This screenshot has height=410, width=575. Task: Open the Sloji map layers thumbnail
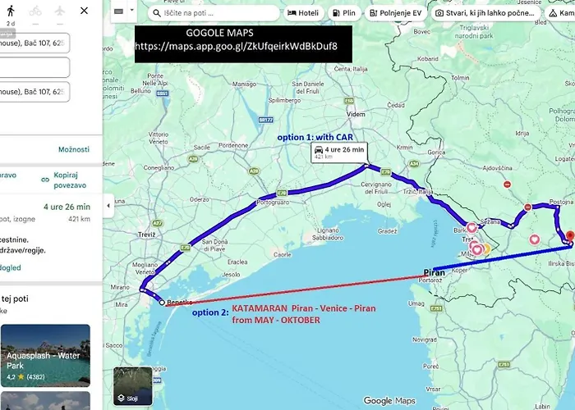click(132, 385)
